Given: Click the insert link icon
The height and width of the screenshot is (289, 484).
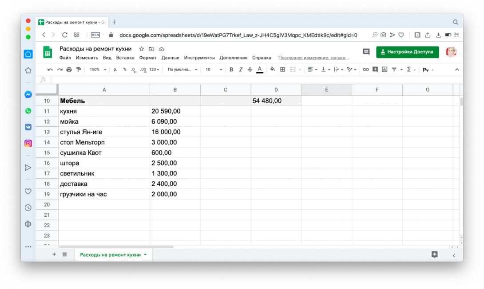Looking at the screenshot, I should tap(365, 70).
